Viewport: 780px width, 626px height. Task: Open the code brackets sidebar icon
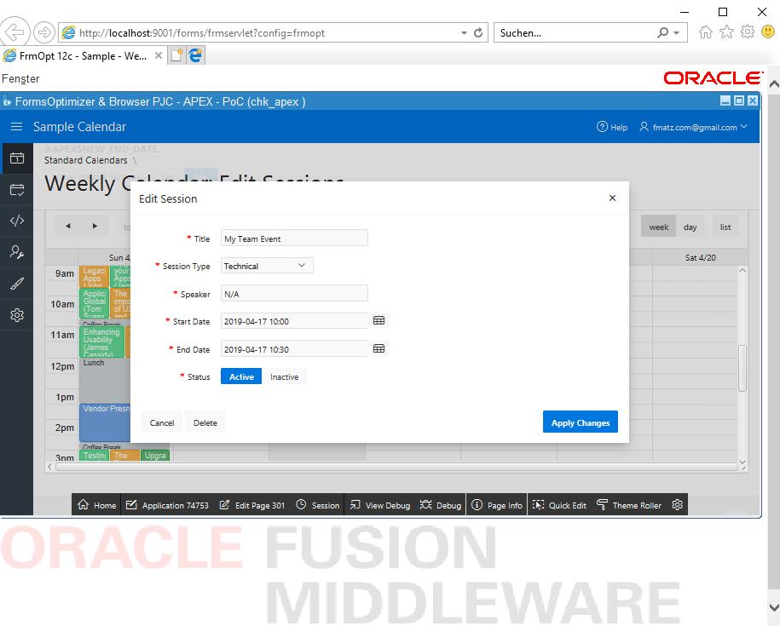pos(17,221)
